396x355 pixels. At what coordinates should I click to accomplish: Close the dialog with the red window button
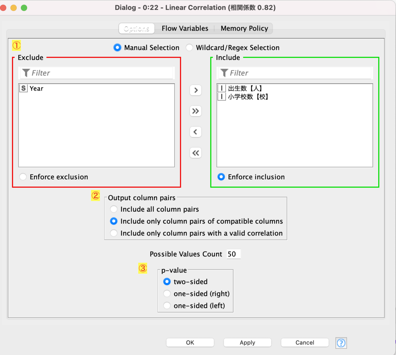[x=3, y=8]
